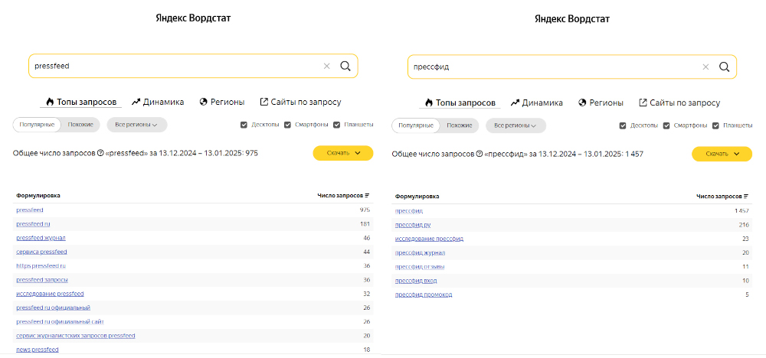Click help icon near «pressfeed» total
Viewport: 766px width, 358px height.
click(100, 153)
